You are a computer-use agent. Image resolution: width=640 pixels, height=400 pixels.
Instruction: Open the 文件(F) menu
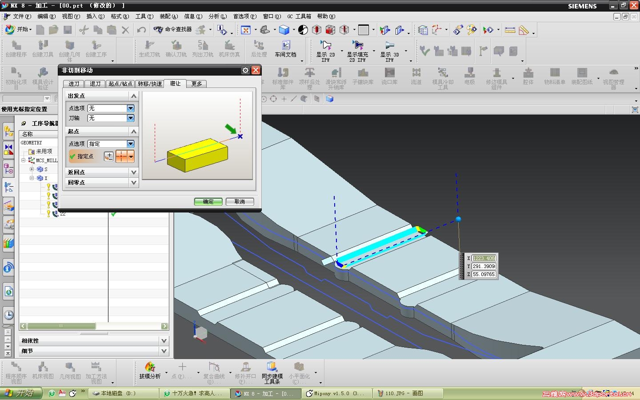[22, 16]
